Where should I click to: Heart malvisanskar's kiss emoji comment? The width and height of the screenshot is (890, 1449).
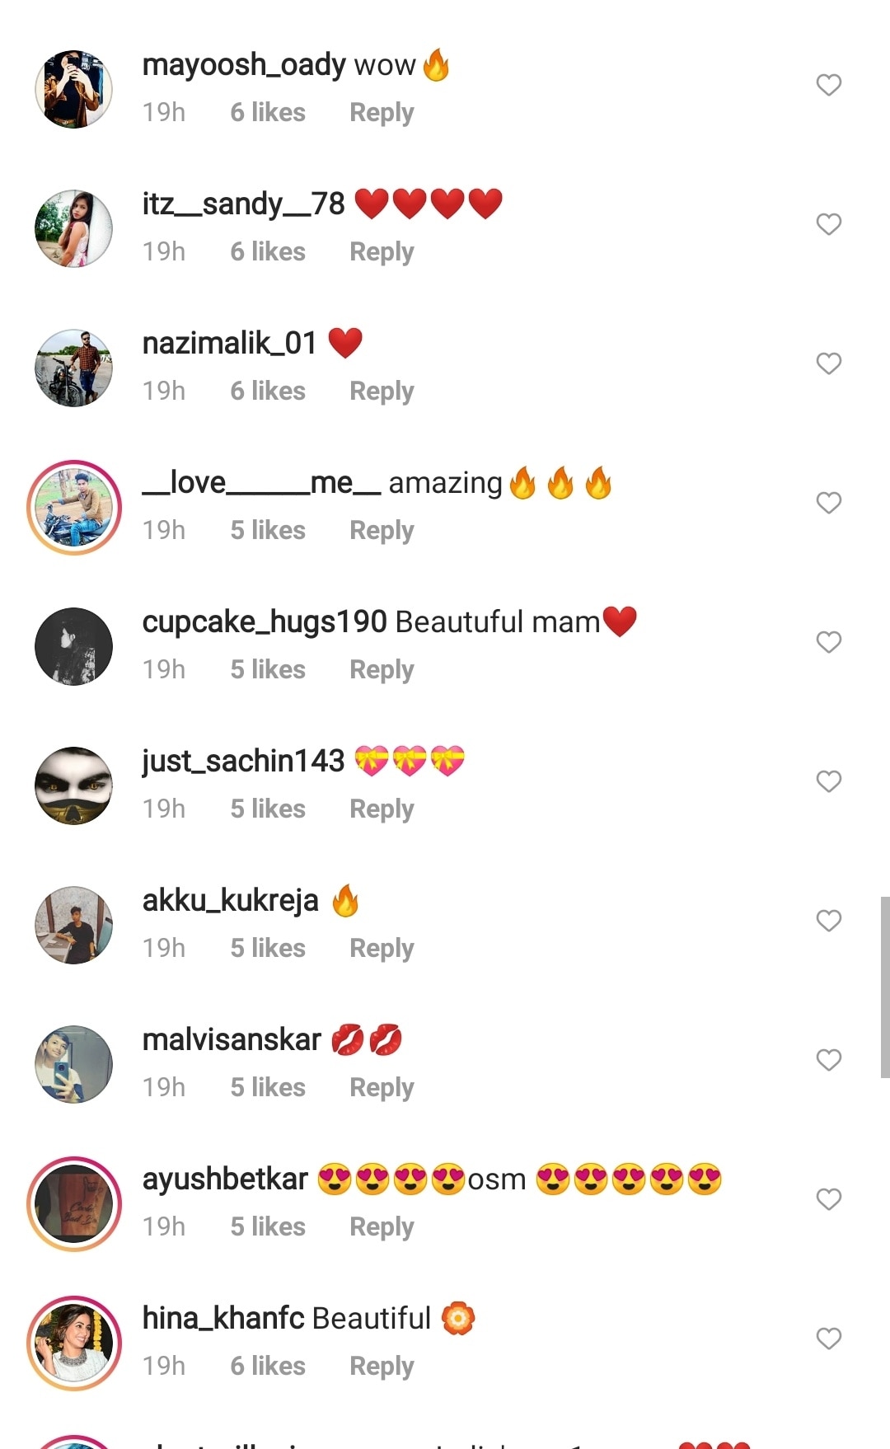[828, 1060]
